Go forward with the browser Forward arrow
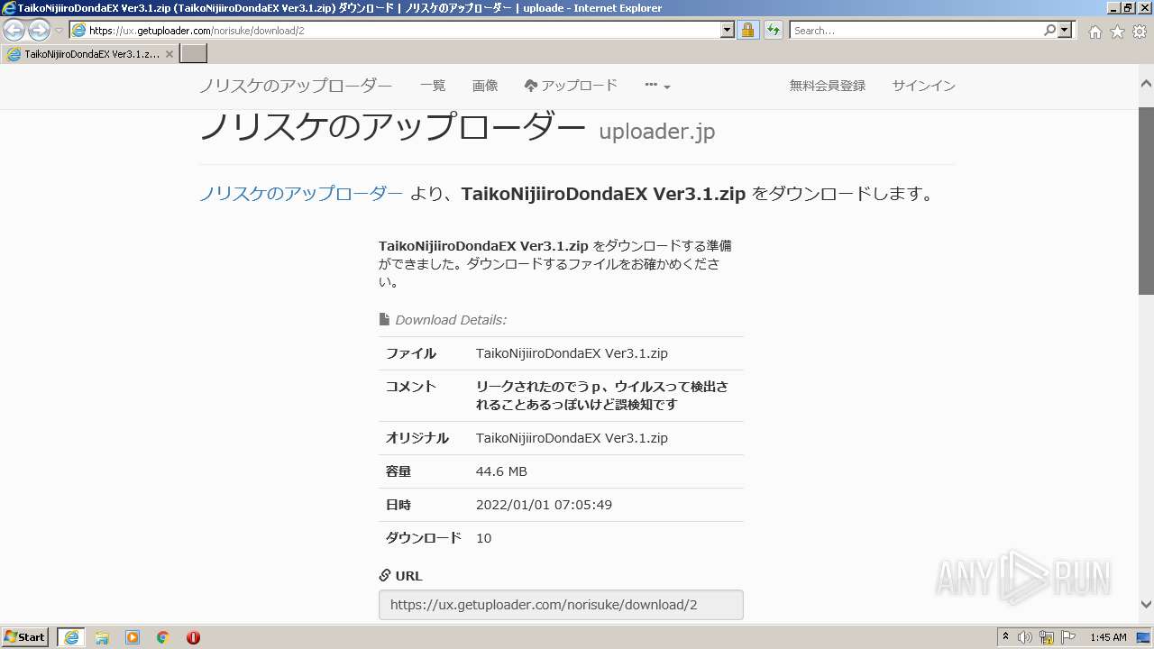Image resolution: width=1154 pixels, height=649 pixels. coord(39,30)
